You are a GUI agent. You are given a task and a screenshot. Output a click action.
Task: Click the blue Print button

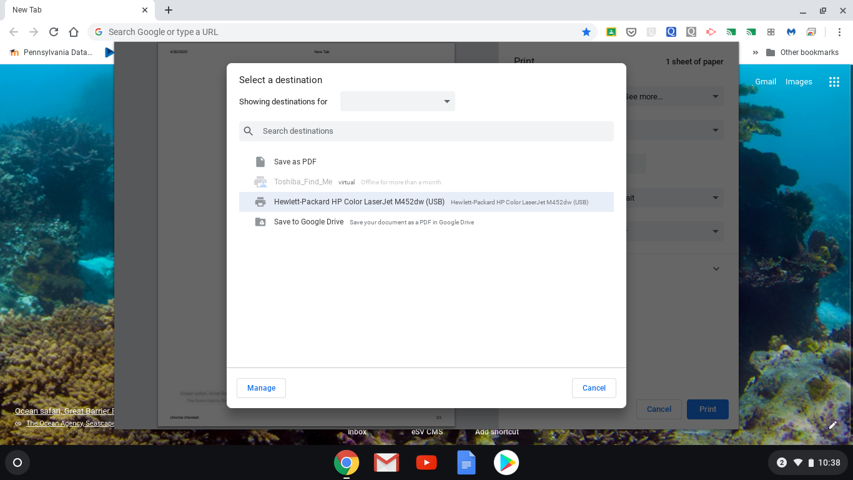point(708,409)
